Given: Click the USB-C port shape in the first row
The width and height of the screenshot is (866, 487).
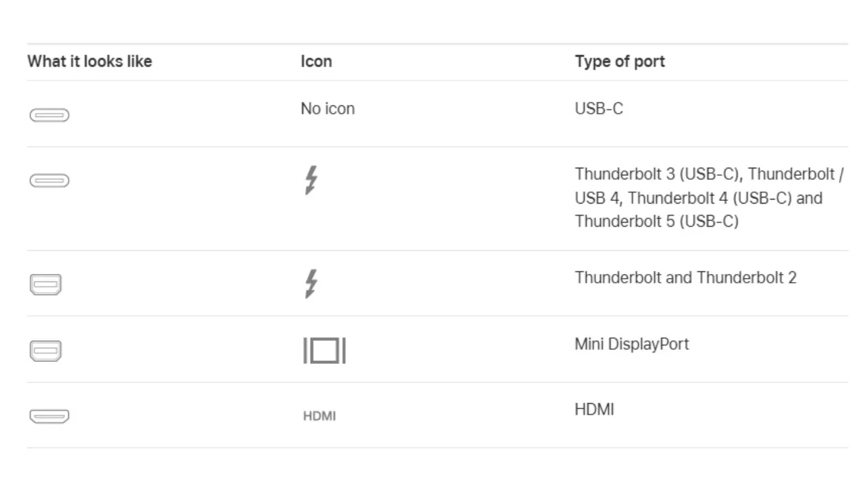Looking at the screenshot, I should (49, 116).
